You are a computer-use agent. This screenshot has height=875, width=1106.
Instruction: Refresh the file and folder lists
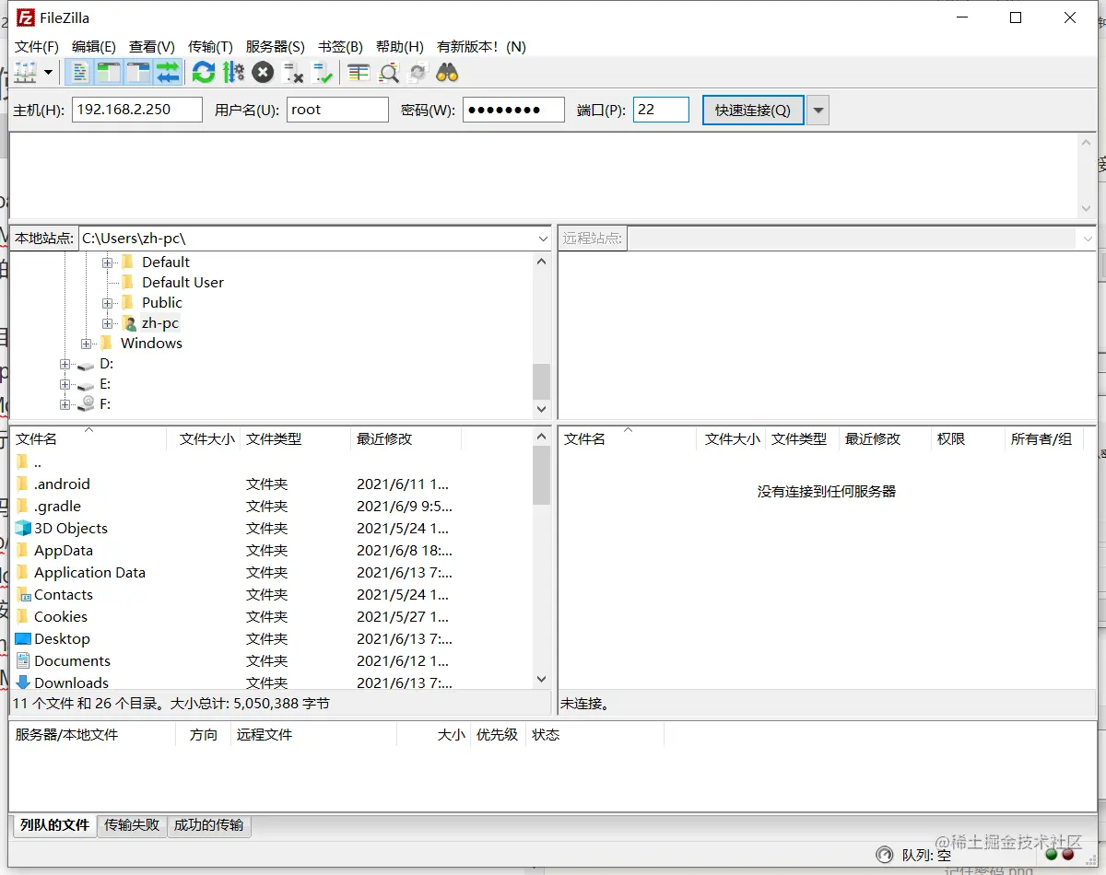tap(202, 72)
